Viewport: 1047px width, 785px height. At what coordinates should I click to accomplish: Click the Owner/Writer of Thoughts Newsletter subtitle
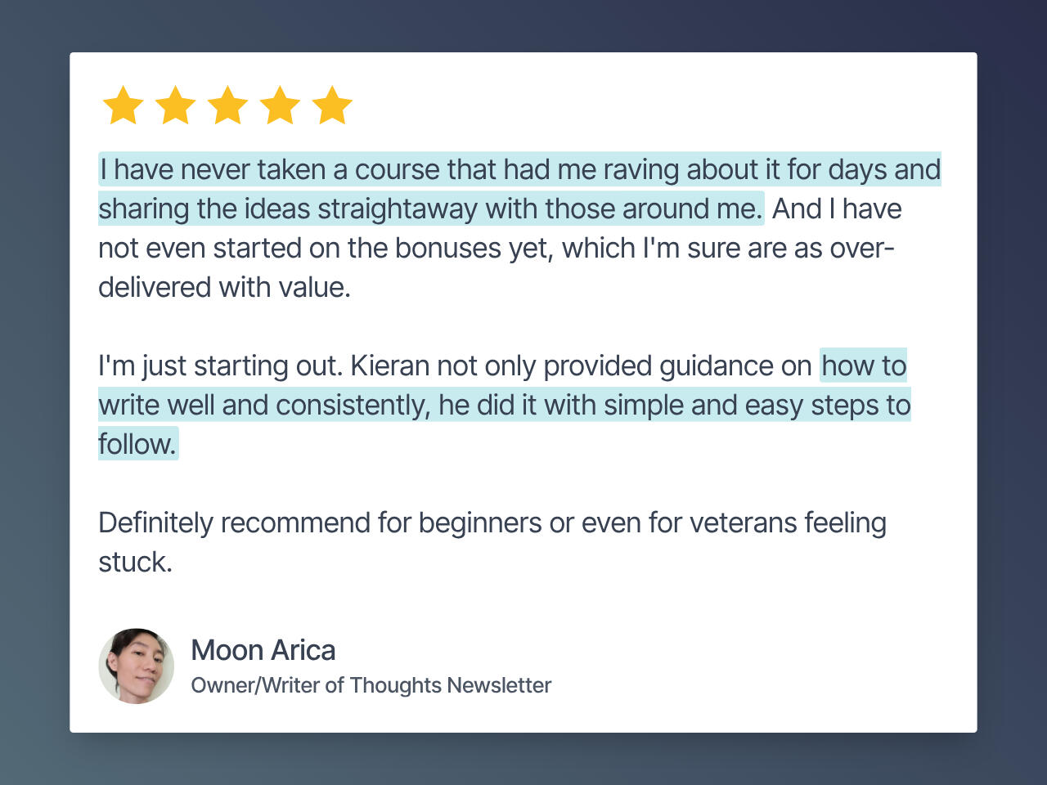tap(371, 685)
